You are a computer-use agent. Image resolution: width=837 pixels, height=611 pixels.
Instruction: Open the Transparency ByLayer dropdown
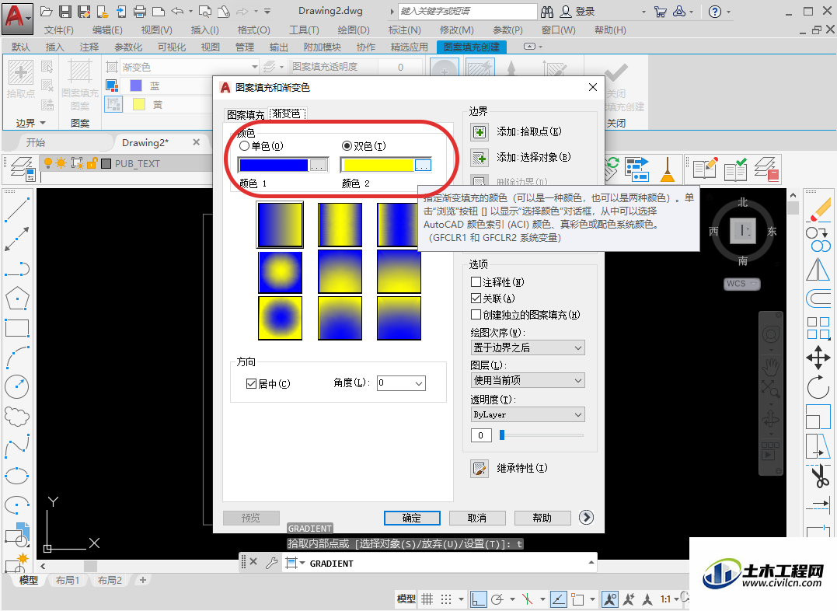point(528,414)
